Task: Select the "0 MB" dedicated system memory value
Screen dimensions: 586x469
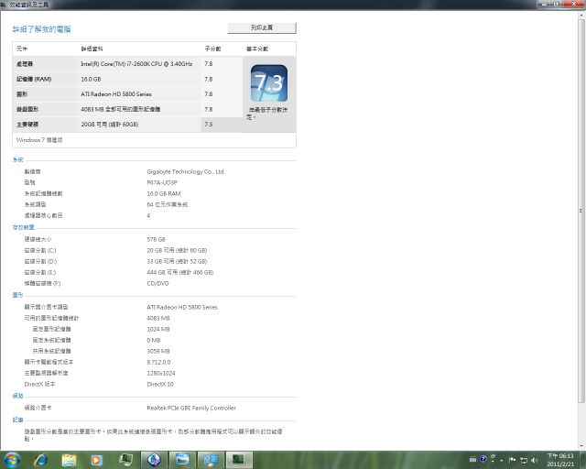Action: pyautogui.click(x=153, y=341)
